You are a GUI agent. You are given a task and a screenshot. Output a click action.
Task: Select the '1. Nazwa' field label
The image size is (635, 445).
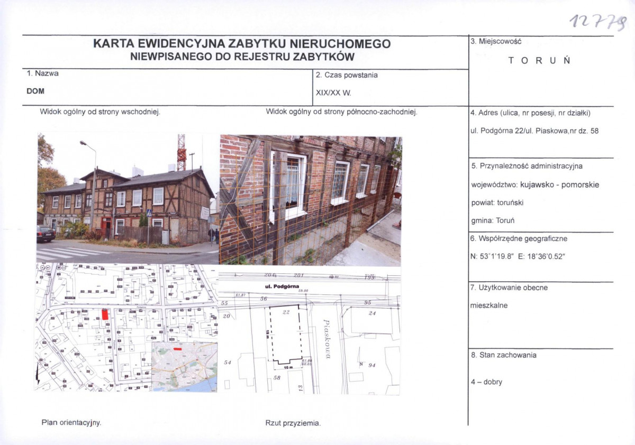(x=43, y=73)
